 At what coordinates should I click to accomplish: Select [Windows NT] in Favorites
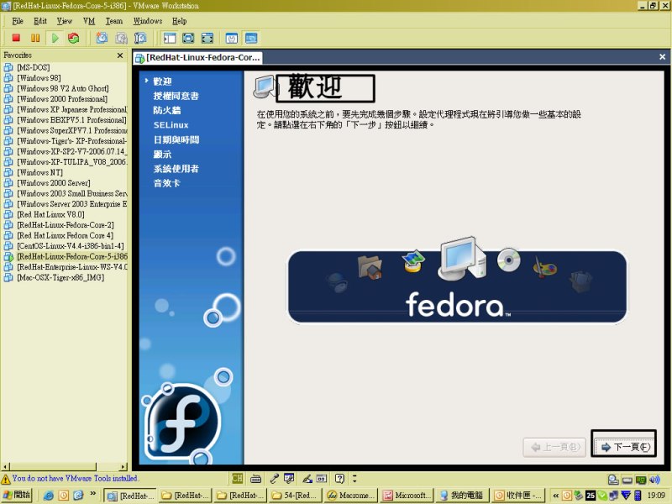click(39, 172)
